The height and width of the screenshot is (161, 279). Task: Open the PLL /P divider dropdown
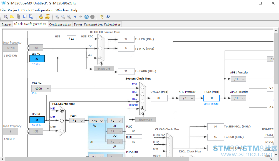click(x=115, y=142)
